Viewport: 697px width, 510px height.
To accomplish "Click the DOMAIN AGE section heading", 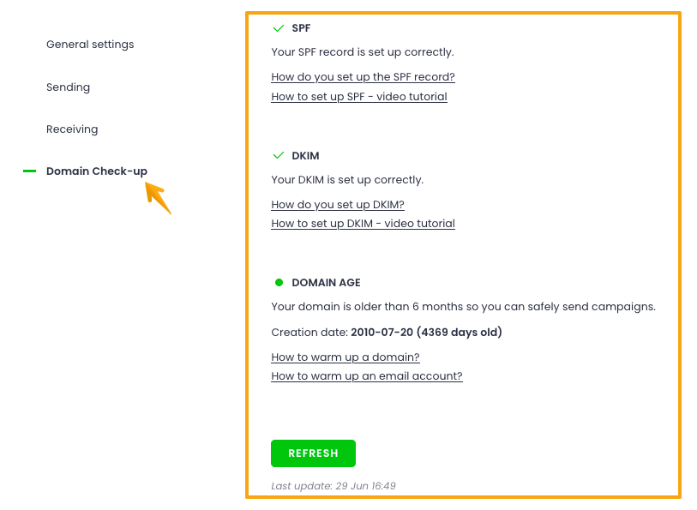I will 326,282.
